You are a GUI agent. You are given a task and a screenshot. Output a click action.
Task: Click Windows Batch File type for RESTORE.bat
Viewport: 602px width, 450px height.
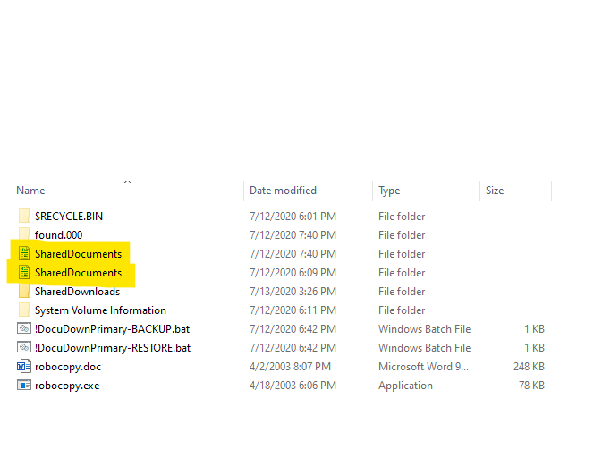pyautogui.click(x=424, y=348)
